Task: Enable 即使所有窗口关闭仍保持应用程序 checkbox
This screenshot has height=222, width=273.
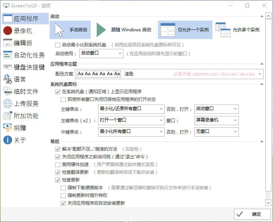Action: [x=63, y=99]
